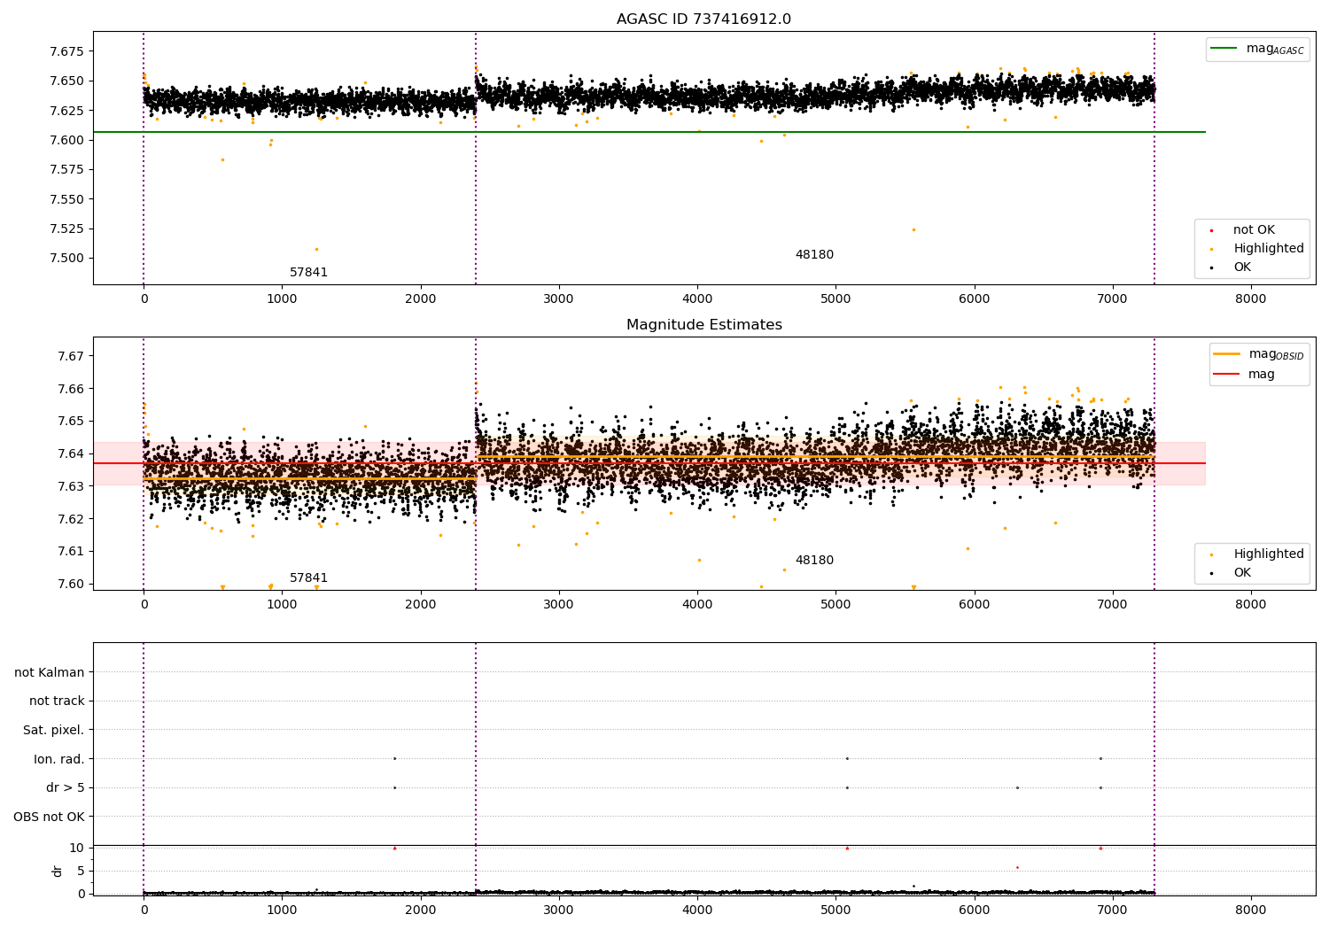This screenshot has height=930, width=1329.
Task: Click the 'not track' axis label
Action: click(57, 701)
